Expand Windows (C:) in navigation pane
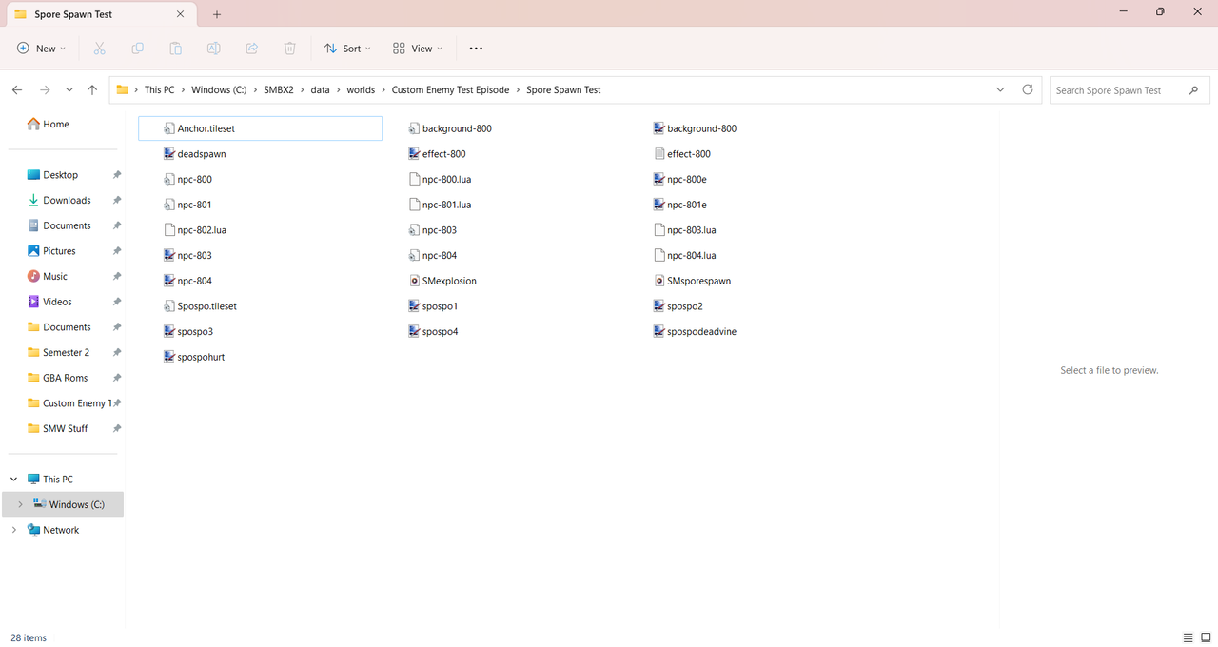The width and height of the screenshot is (1218, 647). coord(20,504)
